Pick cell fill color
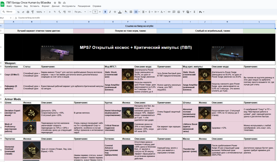The image size is (277, 162). [126, 12]
